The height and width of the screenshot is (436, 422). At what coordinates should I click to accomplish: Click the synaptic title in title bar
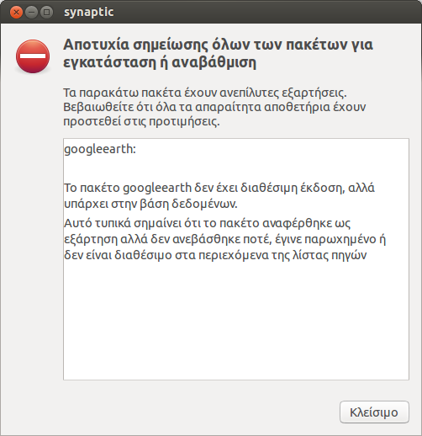point(89,12)
